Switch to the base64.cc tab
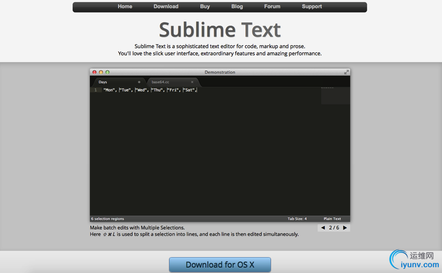Screen dimensions: 442x273 point(173,82)
